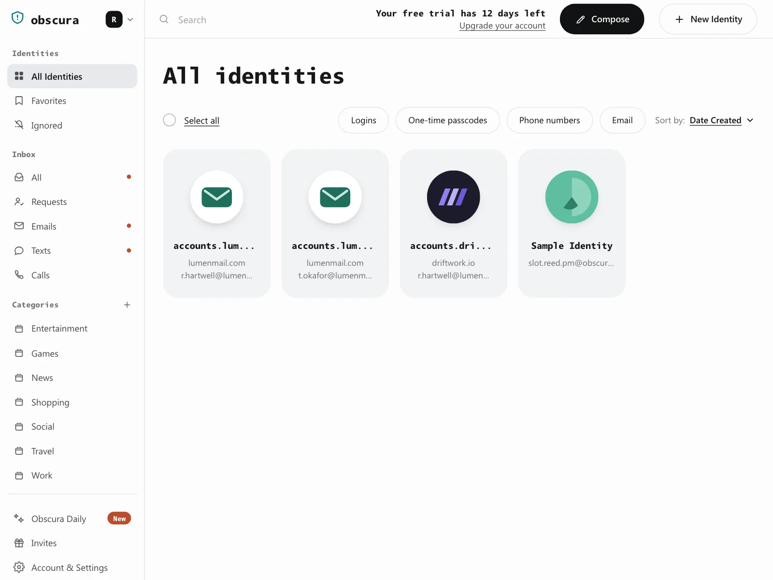
Task: Open the Sample Identity card
Action: coord(572,223)
